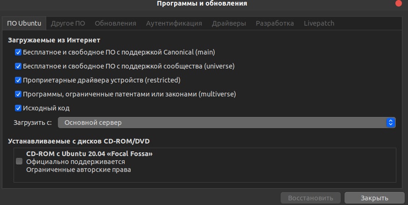Click the "Восстановить" button
This screenshot has width=408, height=205.
click(x=310, y=198)
